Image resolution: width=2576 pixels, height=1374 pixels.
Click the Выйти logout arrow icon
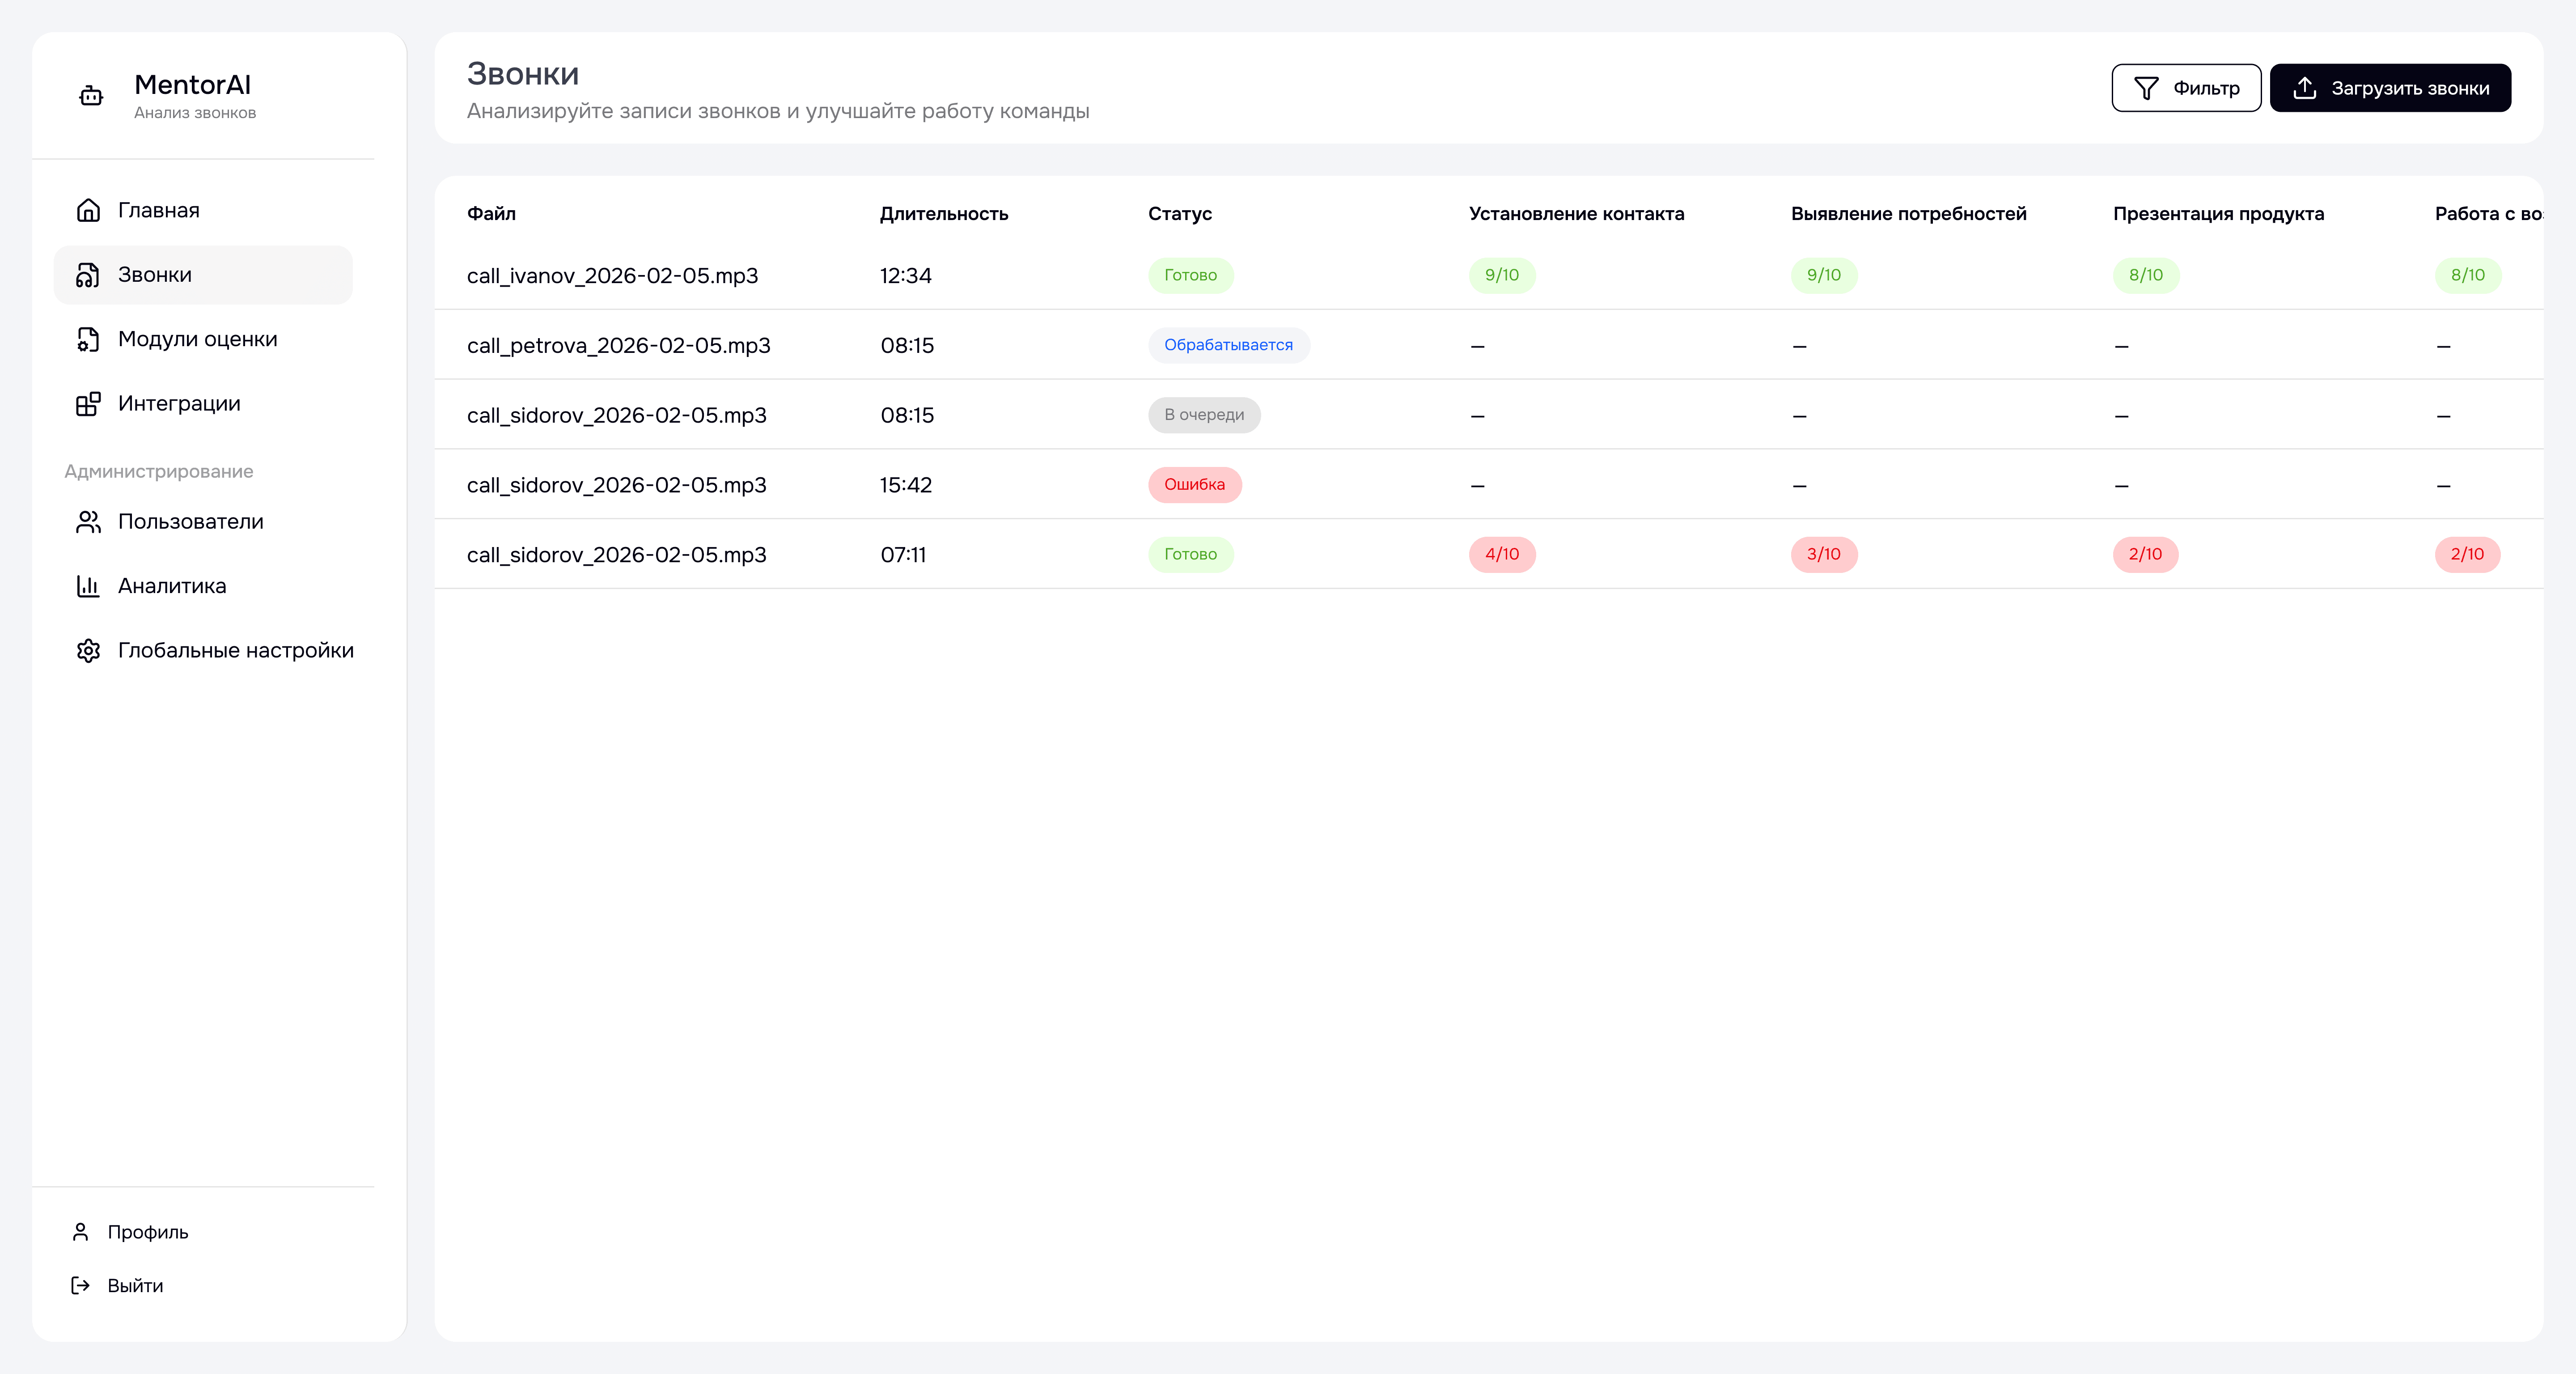[x=81, y=1285]
